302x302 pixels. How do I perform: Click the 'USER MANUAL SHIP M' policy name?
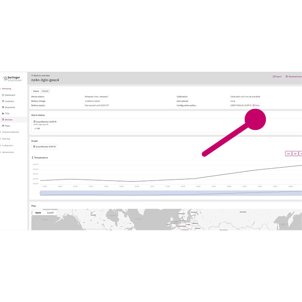pos(241,105)
